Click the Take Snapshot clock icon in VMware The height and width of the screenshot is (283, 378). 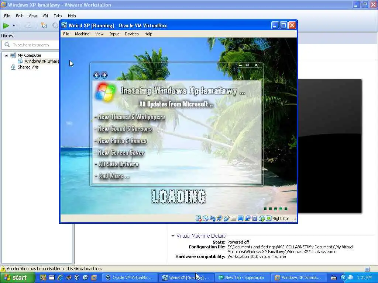[44, 25]
